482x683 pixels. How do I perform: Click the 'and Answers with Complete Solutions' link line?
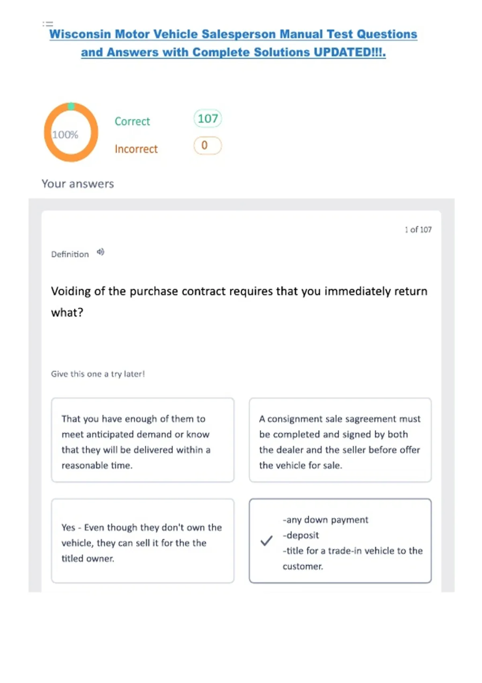coord(233,52)
